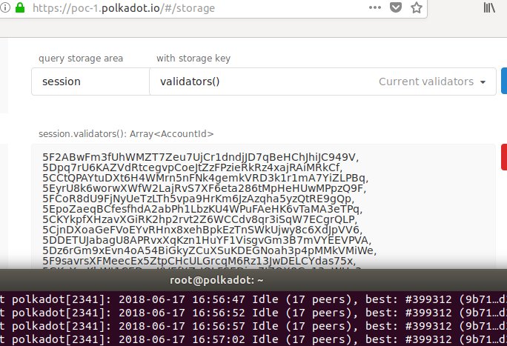The image size is (507, 346).
Task: Select validator address starting with 5CCtQPAYtuDXt6
Action: pos(205,178)
